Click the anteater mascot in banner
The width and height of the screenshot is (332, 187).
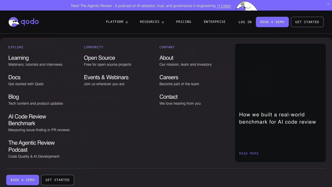246,6
